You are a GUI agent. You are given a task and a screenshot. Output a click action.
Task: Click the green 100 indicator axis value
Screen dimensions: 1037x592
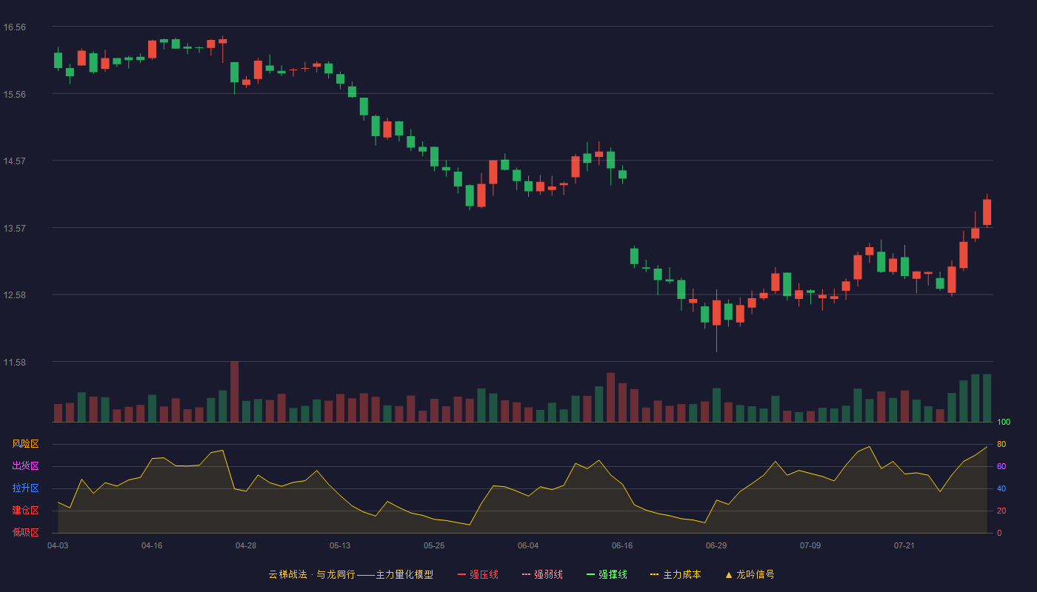coord(1004,422)
